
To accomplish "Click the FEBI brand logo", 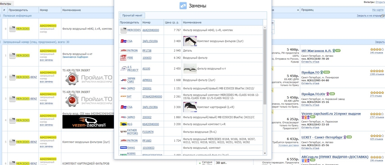I will tap(123, 58).
